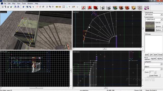The width and height of the screenshot is (163, 91).
Task: Click the VisGroups Purge button
Action: click(160, 55)
